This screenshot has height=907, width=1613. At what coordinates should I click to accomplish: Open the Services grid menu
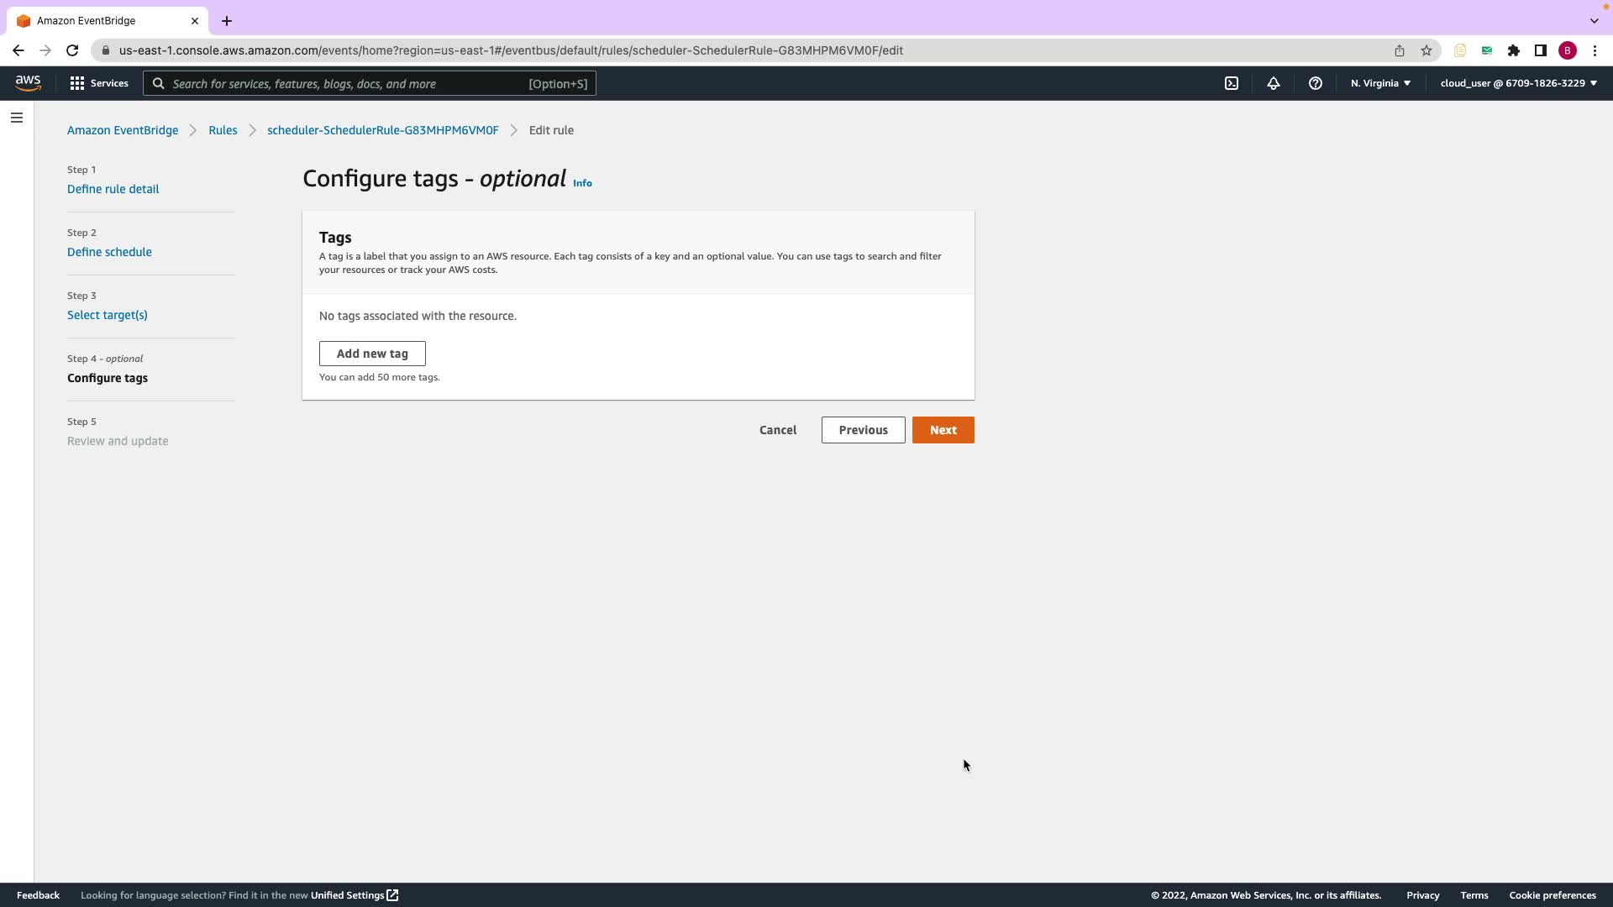coord(99,83)
